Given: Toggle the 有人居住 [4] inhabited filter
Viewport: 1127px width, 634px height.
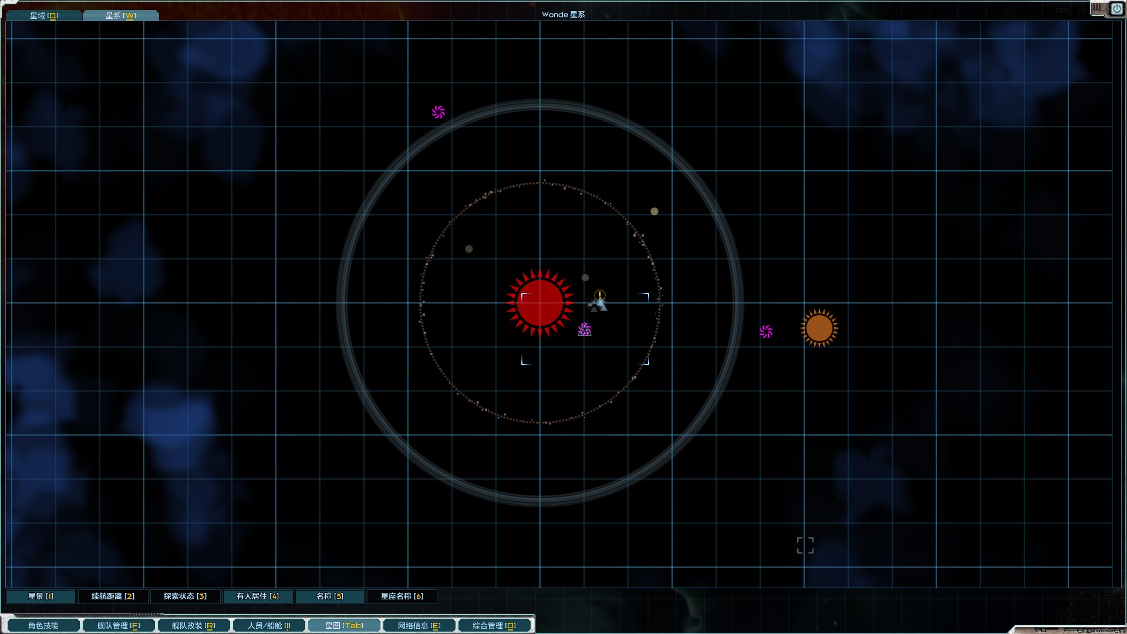Looking at the screenshot, I should (x=257, y=596).
